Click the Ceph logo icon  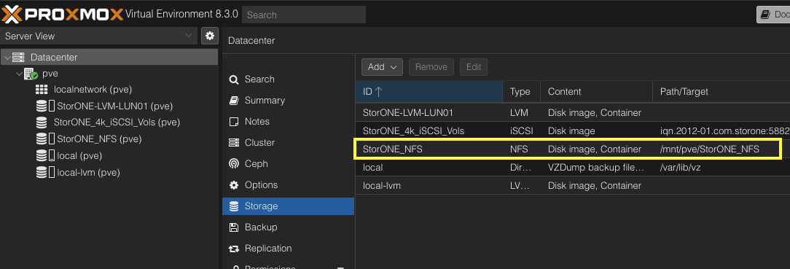click(234, 164)
